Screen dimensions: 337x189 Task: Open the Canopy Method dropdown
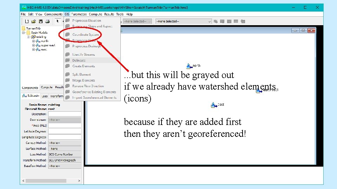65,143
